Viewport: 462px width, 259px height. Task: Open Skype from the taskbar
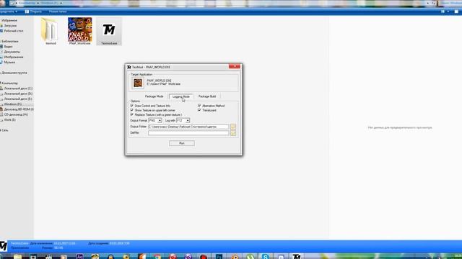click(x=265, y=257)
